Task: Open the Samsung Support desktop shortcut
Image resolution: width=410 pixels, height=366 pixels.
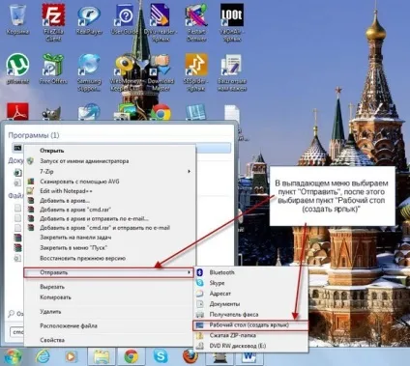Action: (x=89, y=72)
